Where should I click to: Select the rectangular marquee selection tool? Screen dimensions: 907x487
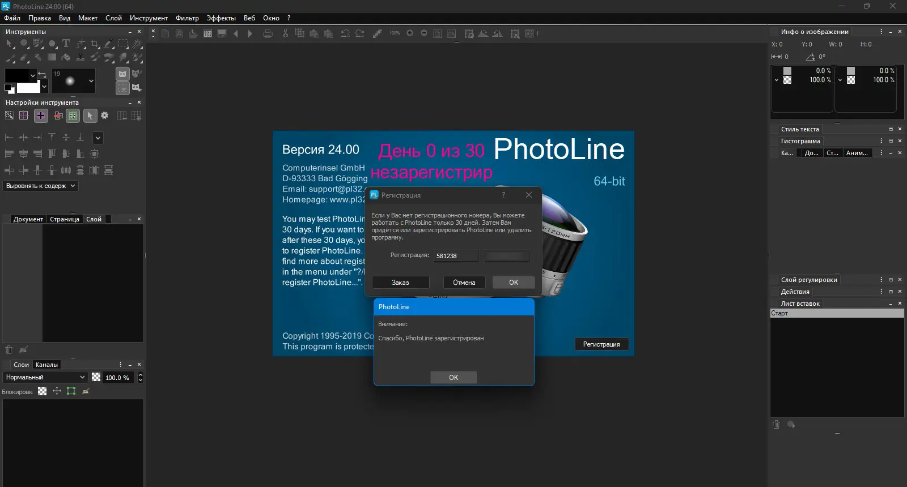(123, 43)
